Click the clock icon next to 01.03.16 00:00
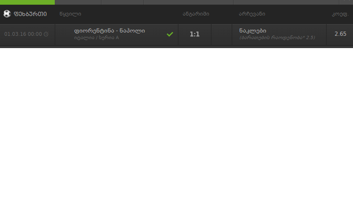 [x=46, y=34]
